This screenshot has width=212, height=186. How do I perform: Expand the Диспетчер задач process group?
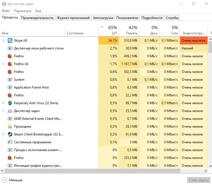coord(3,111)
